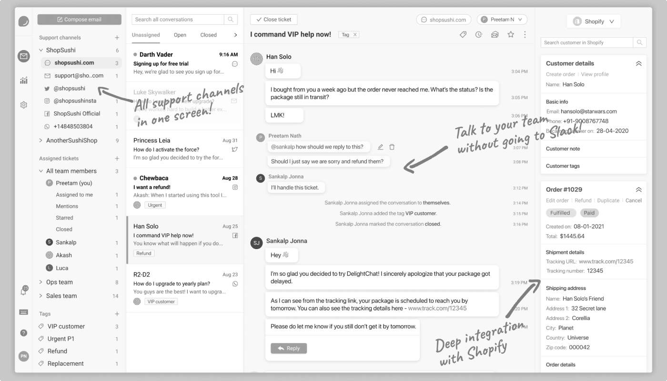
Task: Delete the @sankalp internal note
Action: [392, 147]
